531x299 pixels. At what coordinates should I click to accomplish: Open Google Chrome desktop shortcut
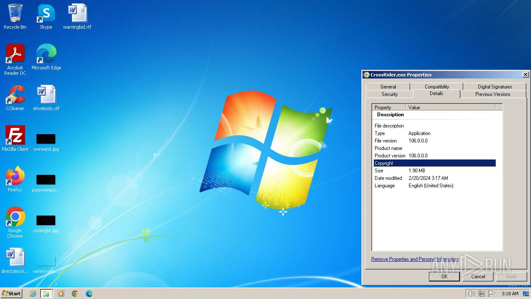click(x=15, y=223)
